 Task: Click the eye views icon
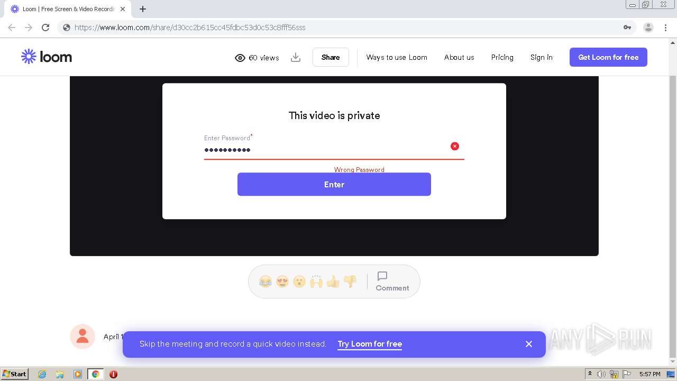pyautogui.click(x=240, y=58)
